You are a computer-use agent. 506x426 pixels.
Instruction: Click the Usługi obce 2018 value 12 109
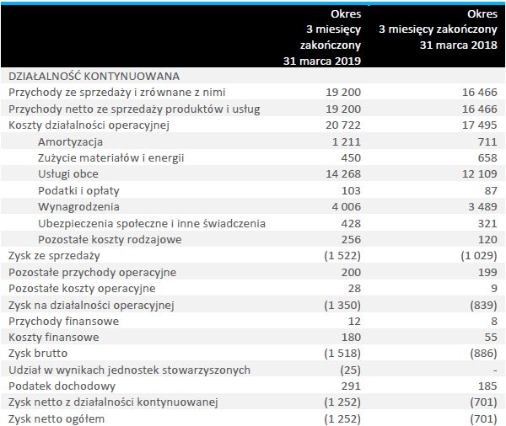click(x=479, y=174)
